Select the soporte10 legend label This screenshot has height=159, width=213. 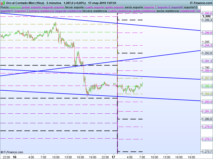[191, 7]
